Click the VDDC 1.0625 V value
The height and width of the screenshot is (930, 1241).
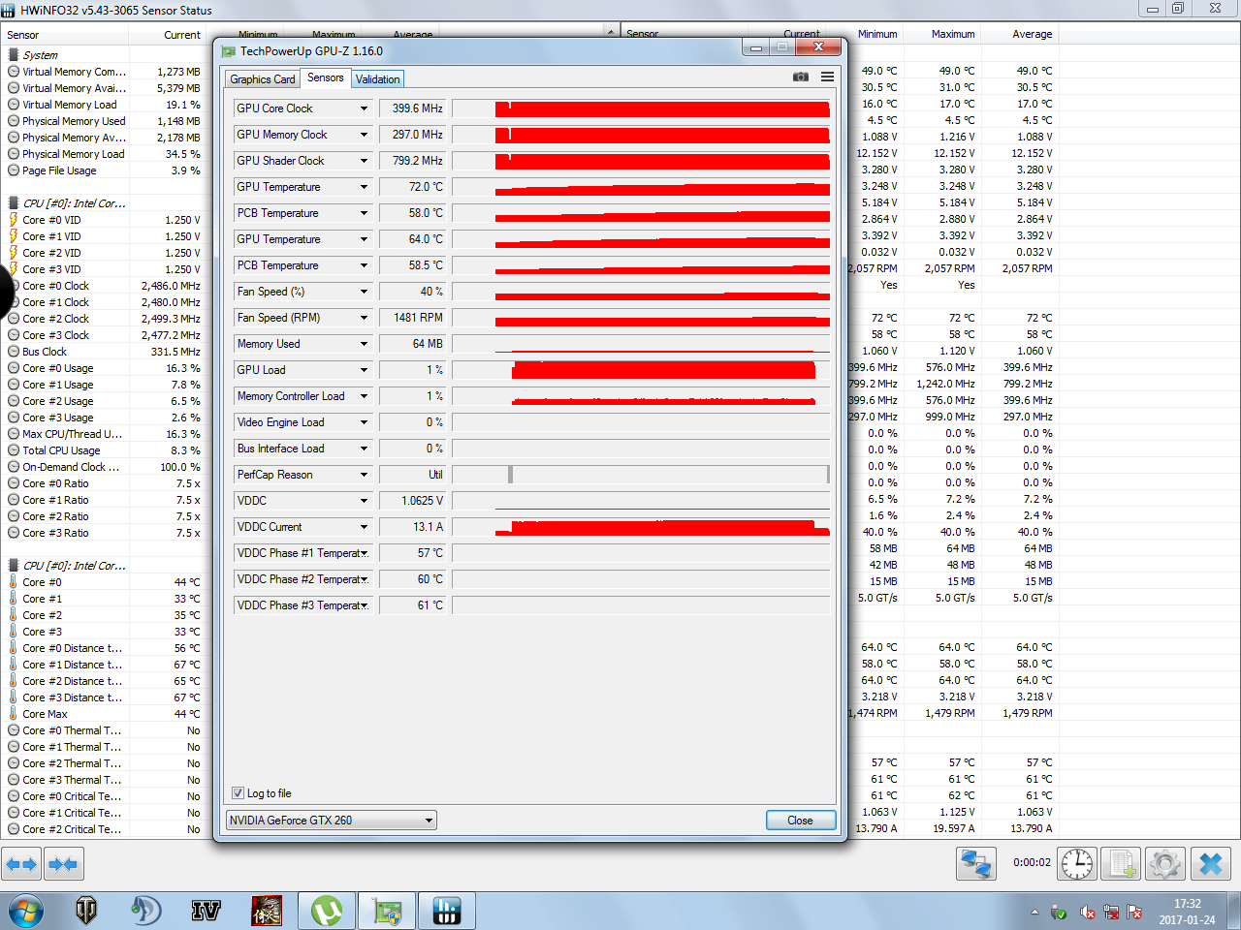413,501
